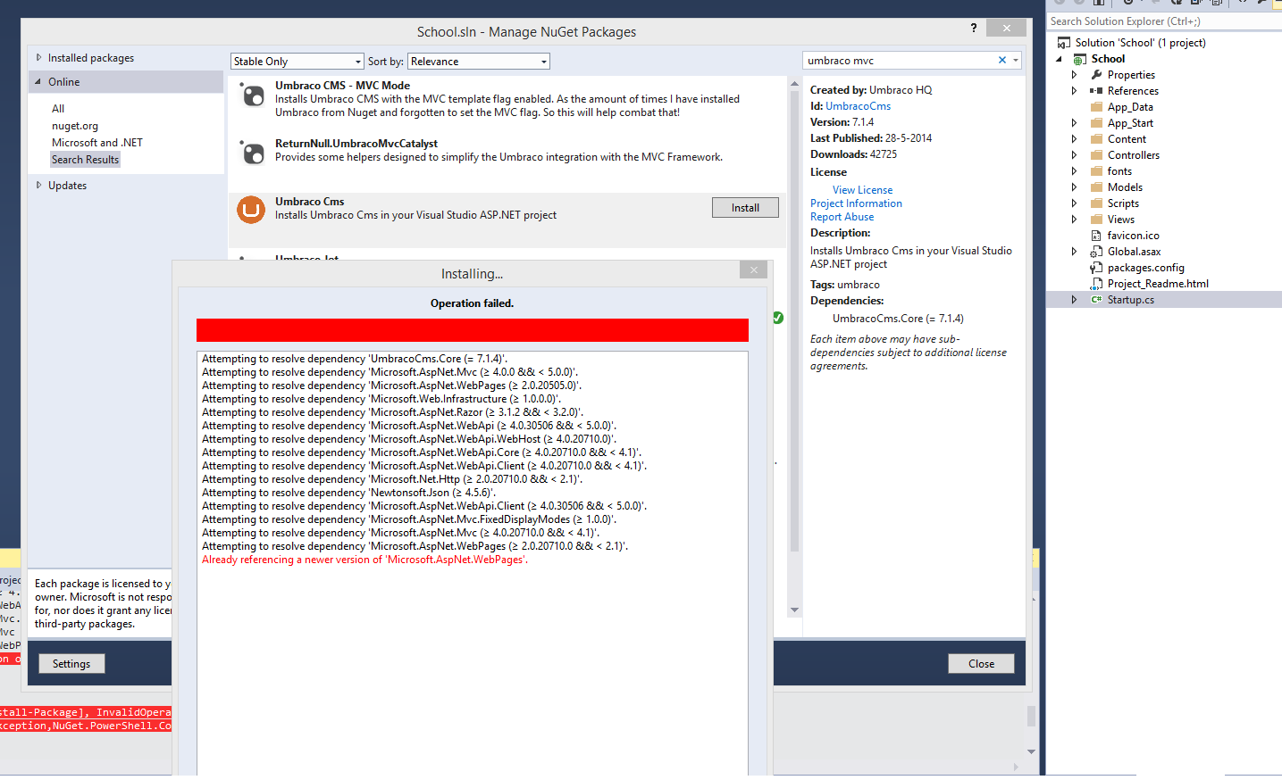Click the Startup.cs C# file icon

tap(1096, 300)
